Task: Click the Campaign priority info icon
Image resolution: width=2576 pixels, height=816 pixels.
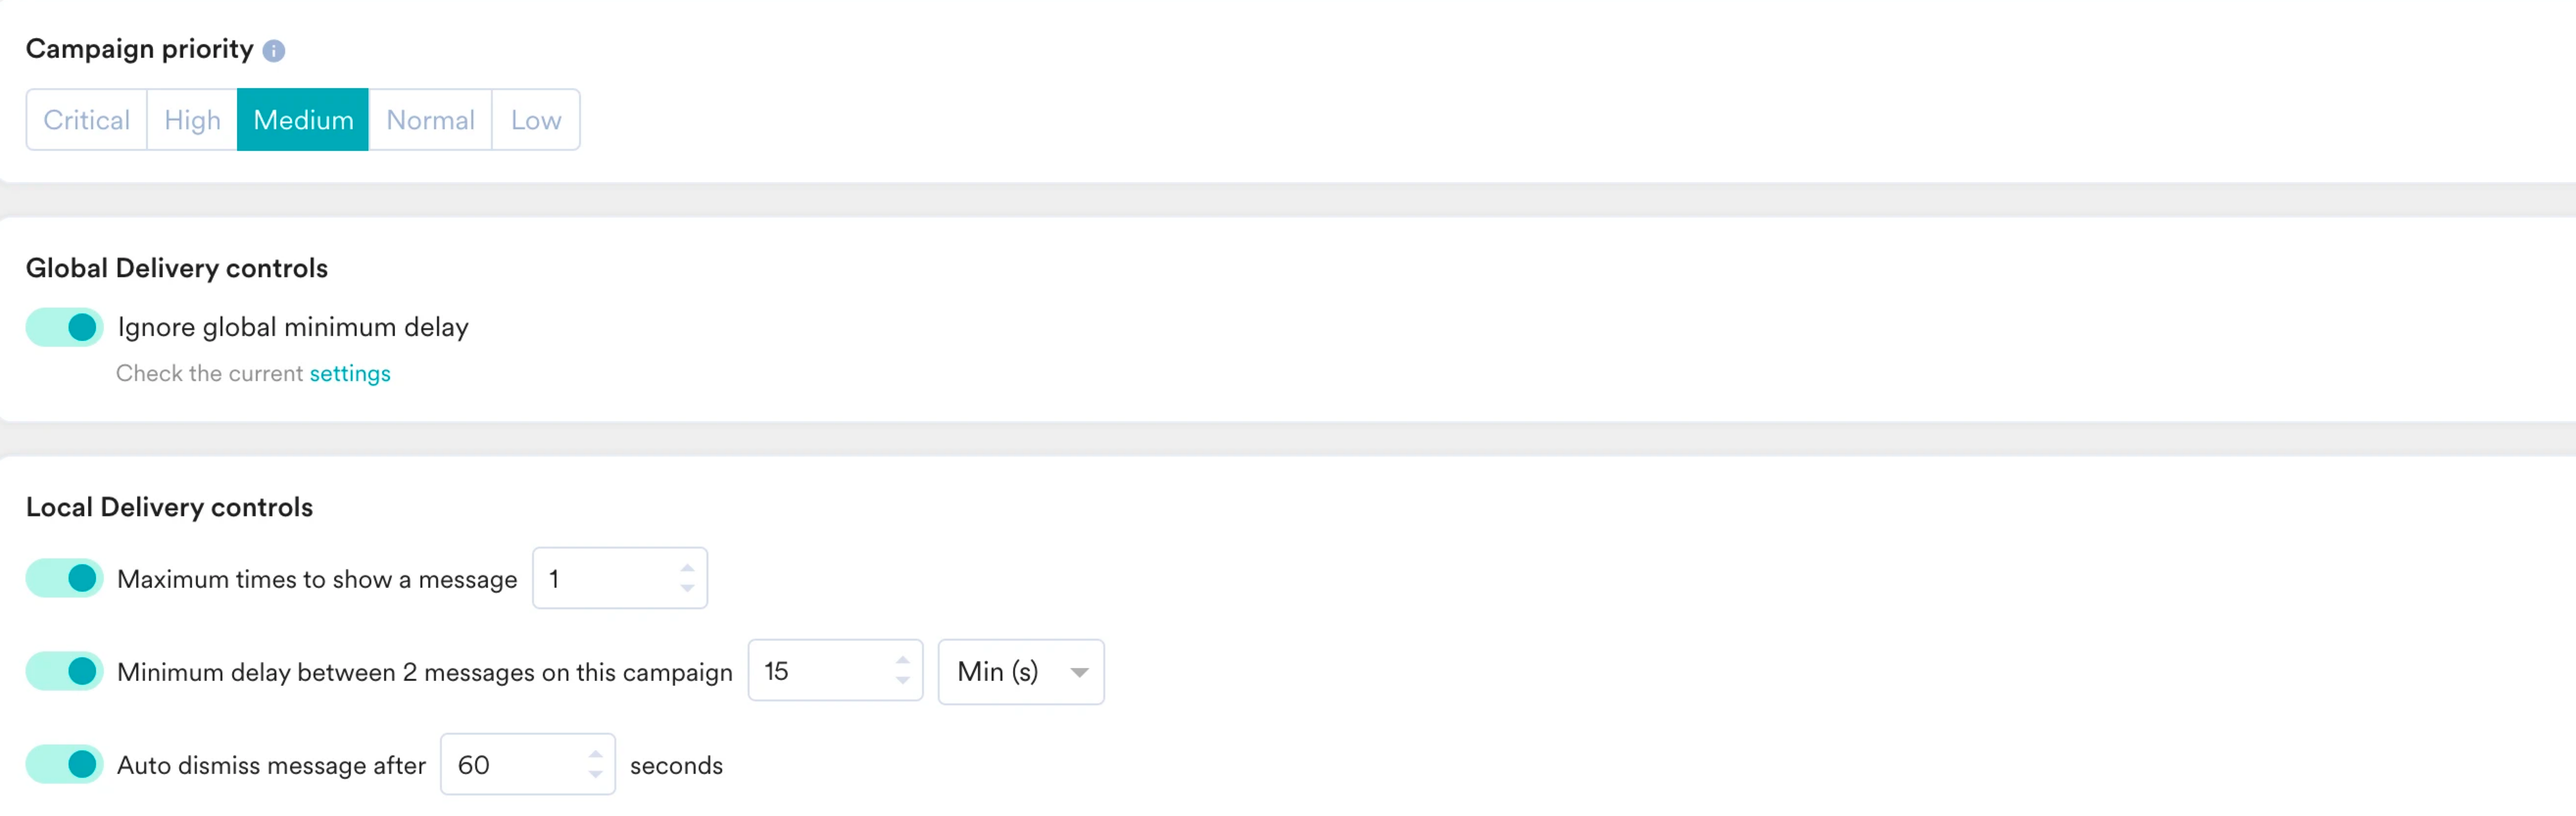Action: [x=274, y=51]
